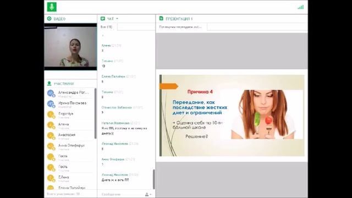
Task: Click the participants list scrollbar
Action: pyautogui.click(x=95, y=113)
